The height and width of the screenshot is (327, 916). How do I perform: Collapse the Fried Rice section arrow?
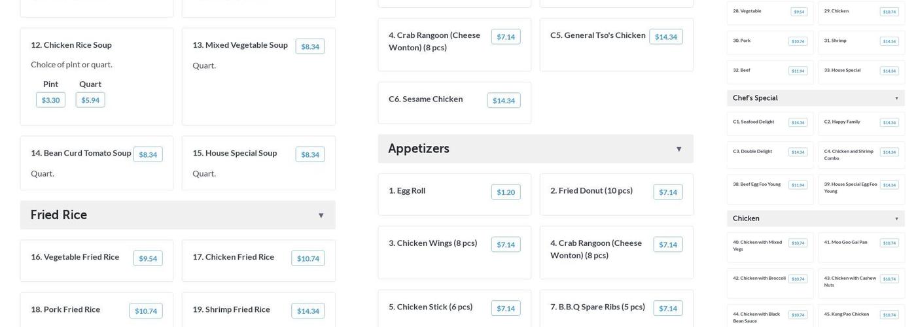pos(321,216)
